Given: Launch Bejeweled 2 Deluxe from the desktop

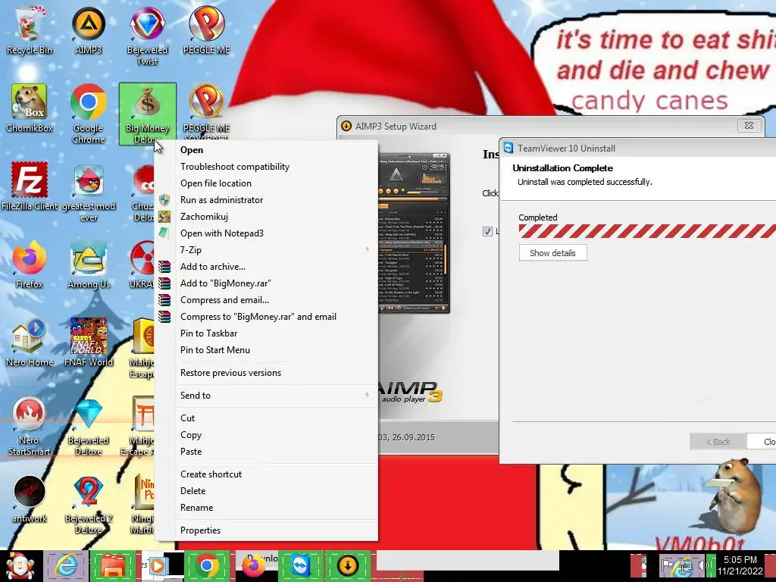Looking at the screenshot, I should coord(88,505).
